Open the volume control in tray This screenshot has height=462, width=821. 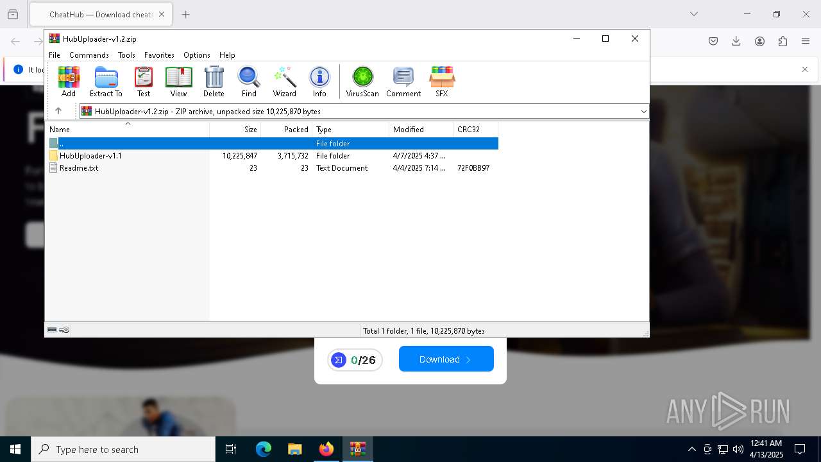click(738, 449)
